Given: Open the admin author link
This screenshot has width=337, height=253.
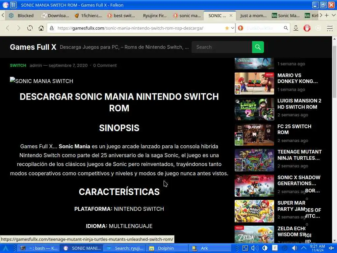Looking at the screenshot, I should coord(36,66).
